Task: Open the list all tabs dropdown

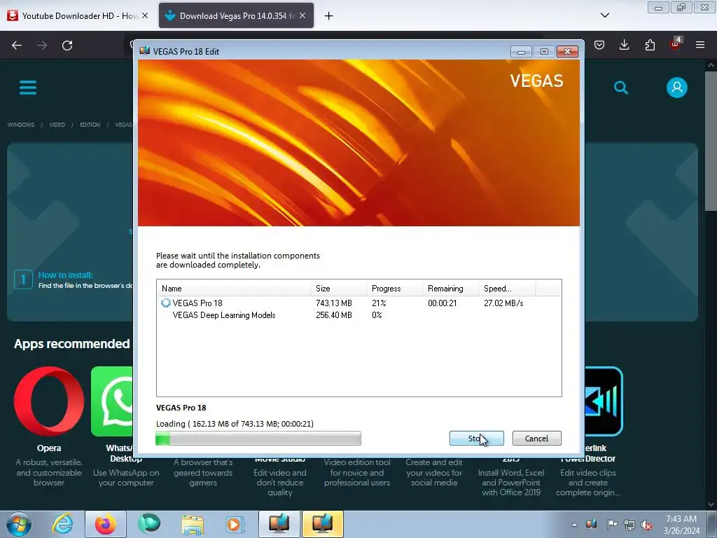Action: click(604, 15)
